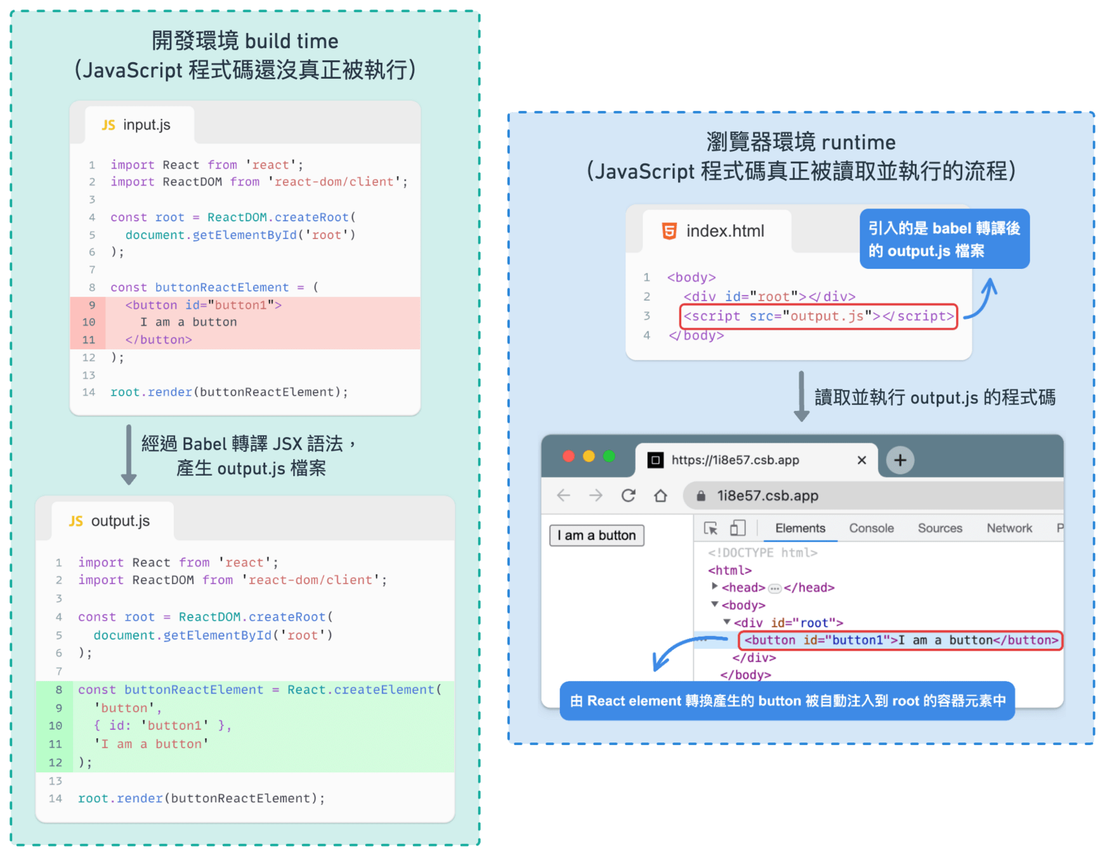This screenshot has height=856, width=1105.
Task: Click the JS icon beside input.js
Action: coord(108,125)
